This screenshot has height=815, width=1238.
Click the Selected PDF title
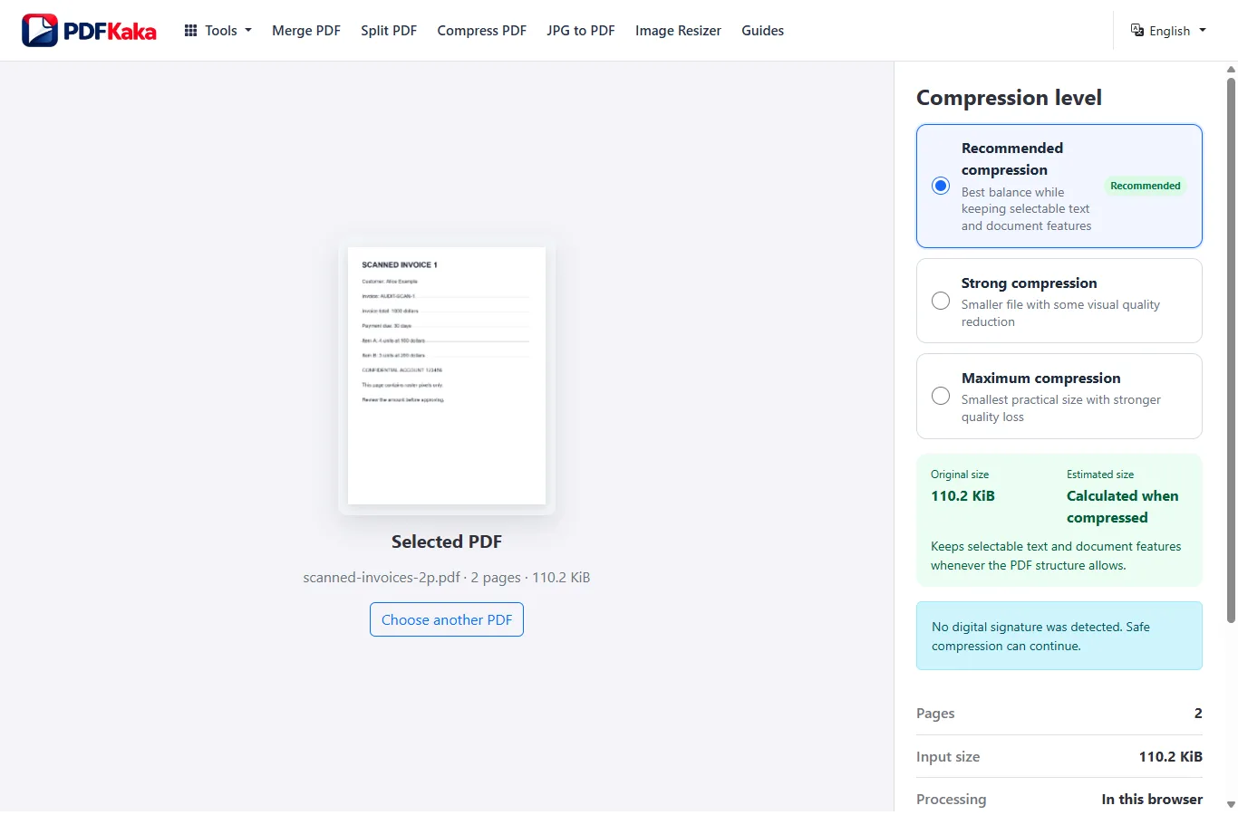pos(447,542)
